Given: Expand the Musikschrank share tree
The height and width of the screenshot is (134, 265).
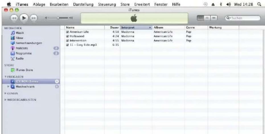Looking at the screenshot, I should 8,87.
